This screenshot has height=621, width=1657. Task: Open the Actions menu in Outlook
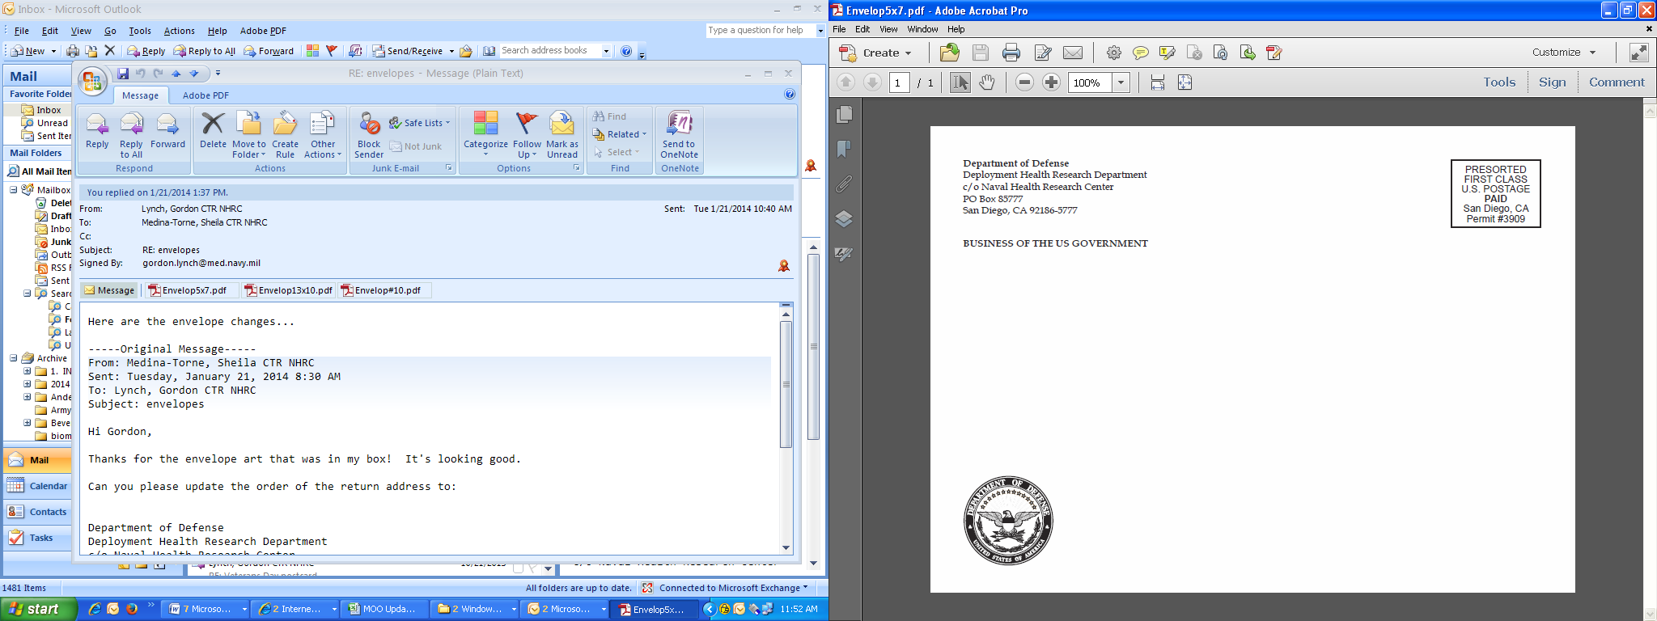coord(180,31)
